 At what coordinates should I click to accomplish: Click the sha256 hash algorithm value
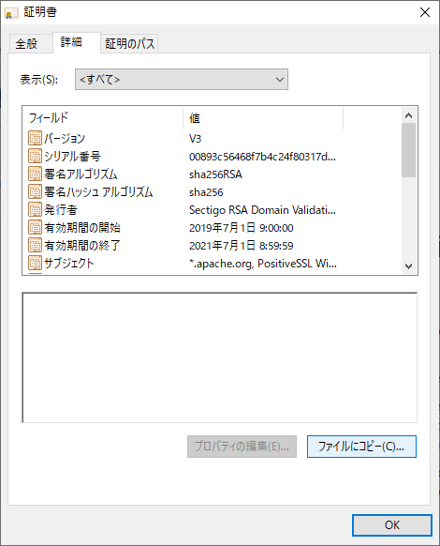click(x=206, y=192)
